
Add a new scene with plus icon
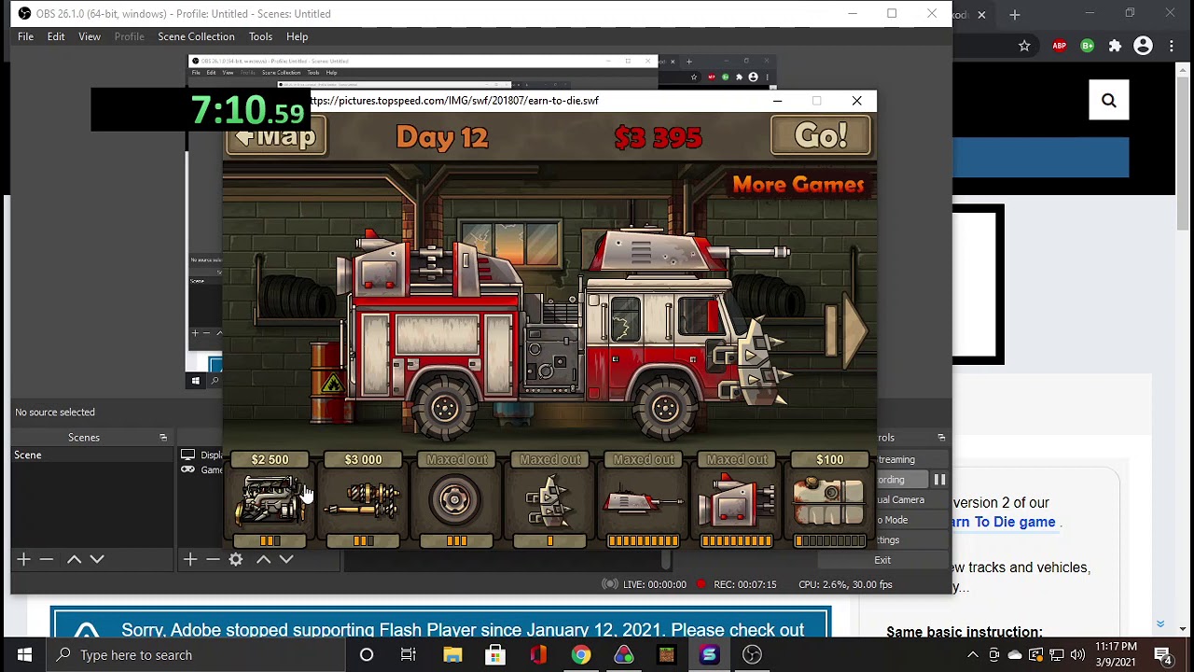click(23, 559)
